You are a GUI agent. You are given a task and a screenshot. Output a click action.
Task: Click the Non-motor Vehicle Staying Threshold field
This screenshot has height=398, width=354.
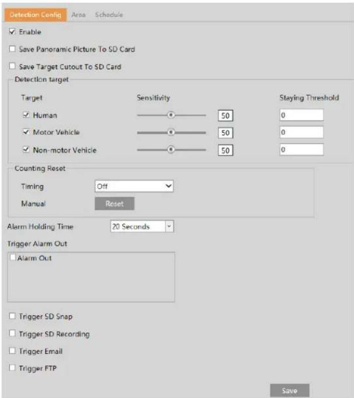(302, 149)
